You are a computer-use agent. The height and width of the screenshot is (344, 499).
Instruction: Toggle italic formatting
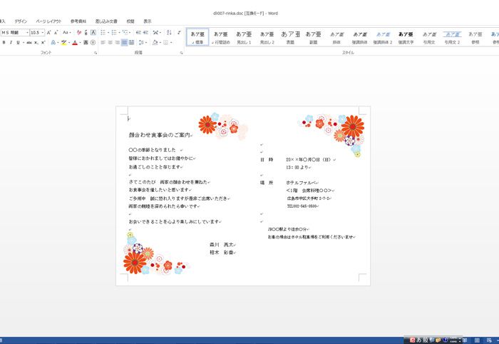[11, 43]
